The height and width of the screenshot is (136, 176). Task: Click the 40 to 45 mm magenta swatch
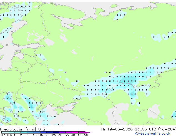75,132
